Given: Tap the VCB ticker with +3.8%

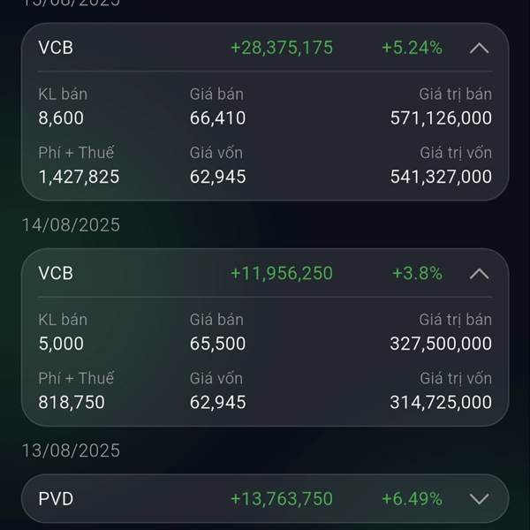Looking at the screenshot, I should click(x=56, y=273).
